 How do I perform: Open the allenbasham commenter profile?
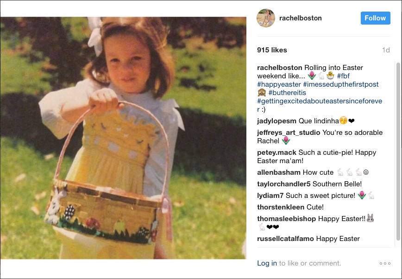[279, 172]
